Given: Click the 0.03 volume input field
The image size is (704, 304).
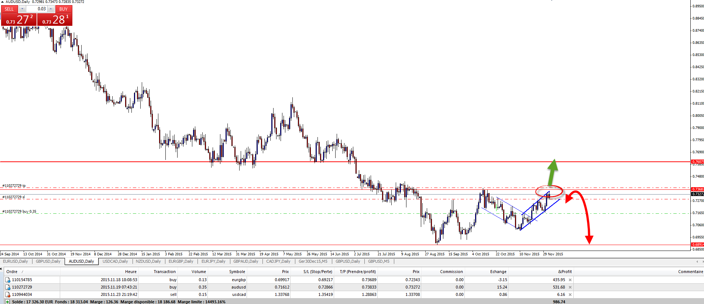Looking at the screenshot, I should coord(37,9).
